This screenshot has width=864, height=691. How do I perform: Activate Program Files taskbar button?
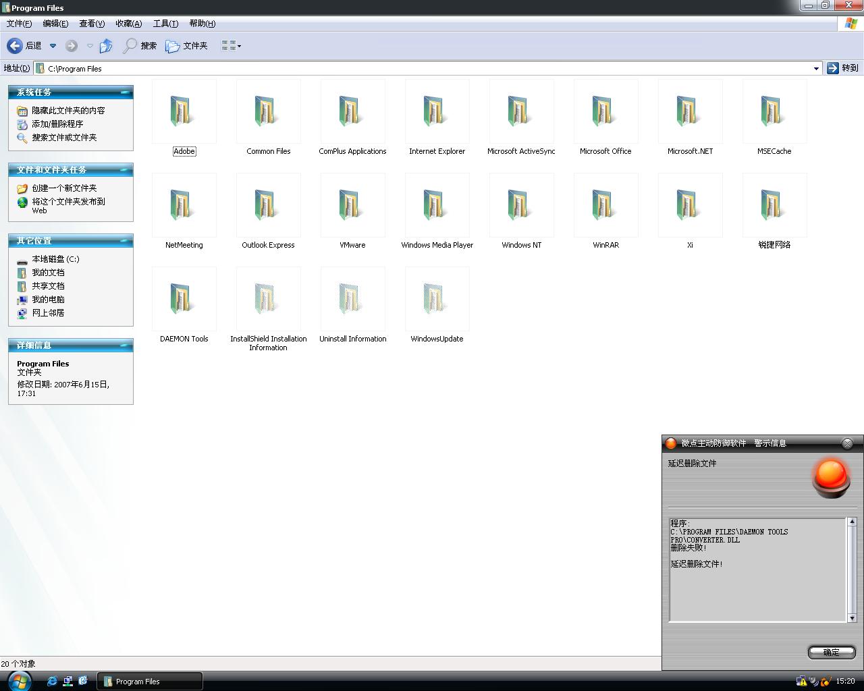tap(150, 682)
